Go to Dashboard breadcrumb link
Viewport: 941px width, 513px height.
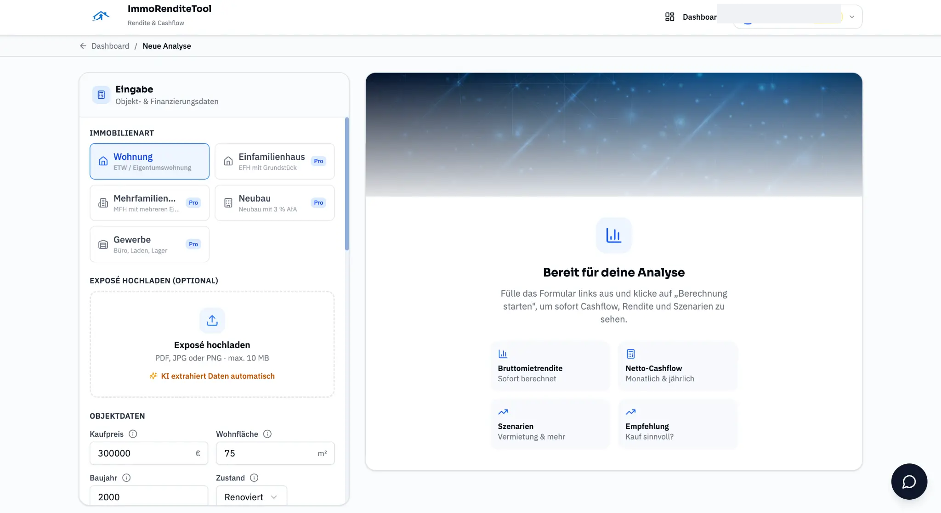pyautogui.click(x=110, y=46)
